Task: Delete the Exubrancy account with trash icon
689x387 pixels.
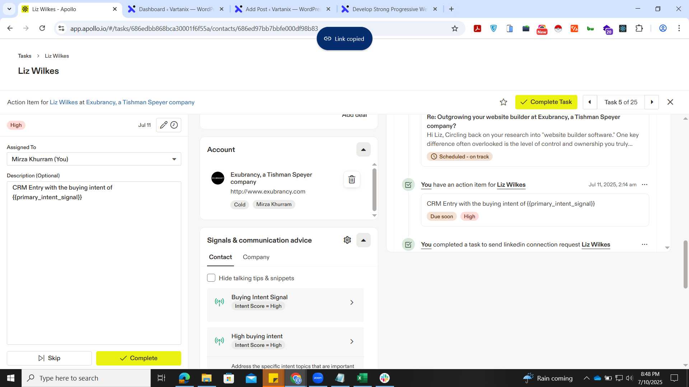Action: [352, 180]
